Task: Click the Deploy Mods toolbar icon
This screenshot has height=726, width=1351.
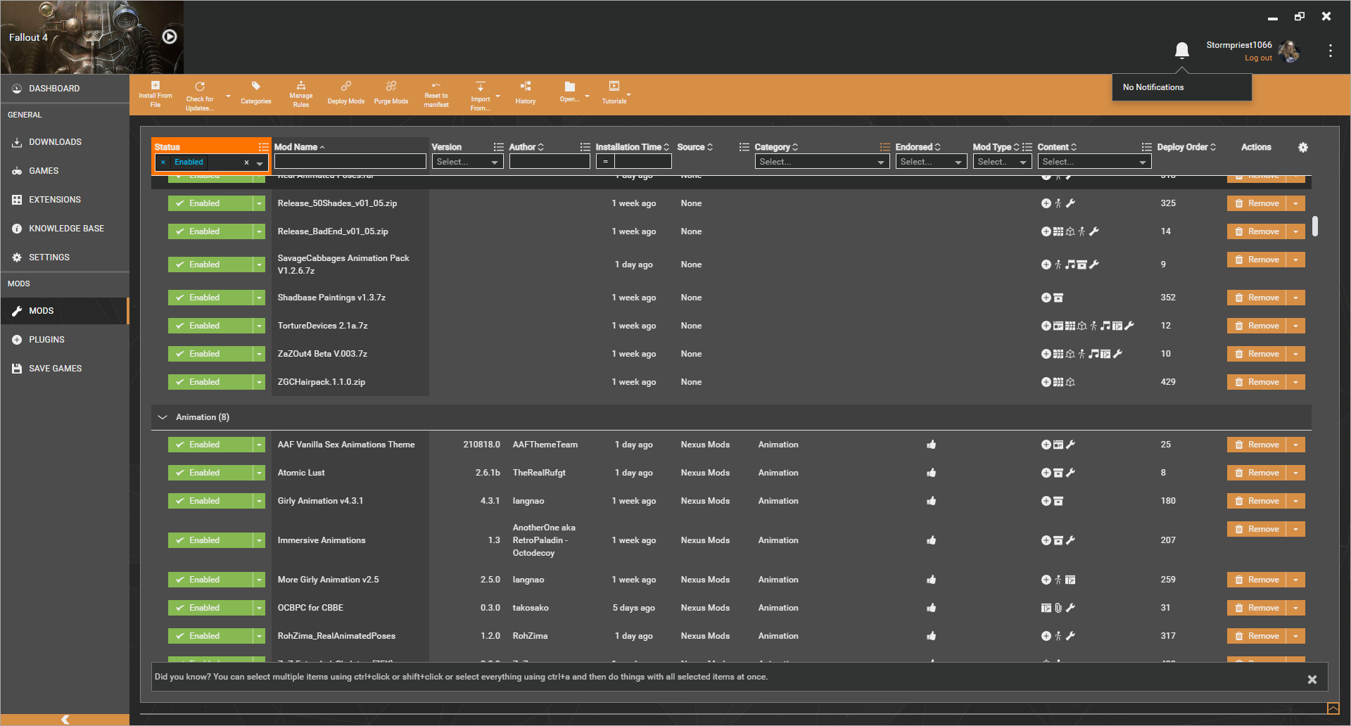Action: point(345,92)
